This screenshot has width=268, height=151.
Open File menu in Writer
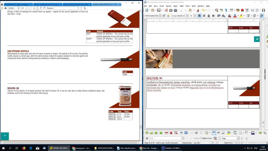coord(146,6)
